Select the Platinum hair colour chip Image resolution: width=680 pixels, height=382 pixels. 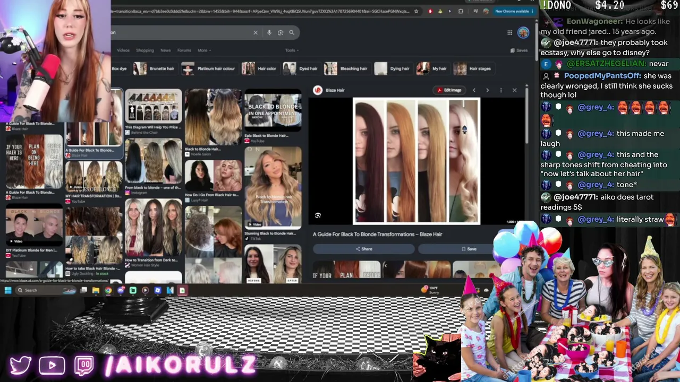pos(209,68)
